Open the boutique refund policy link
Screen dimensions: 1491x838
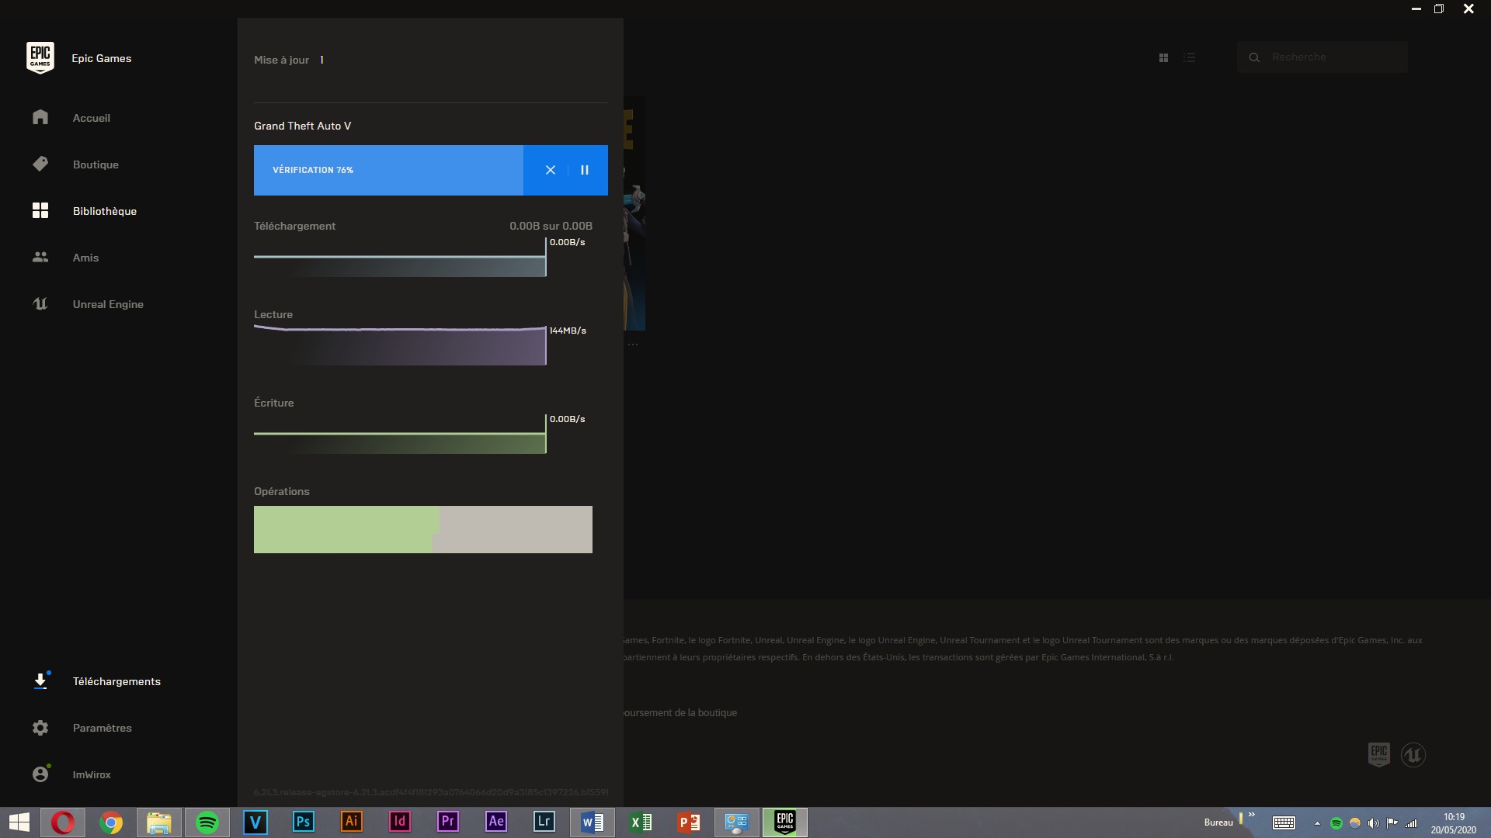click(x=680, y=712)
